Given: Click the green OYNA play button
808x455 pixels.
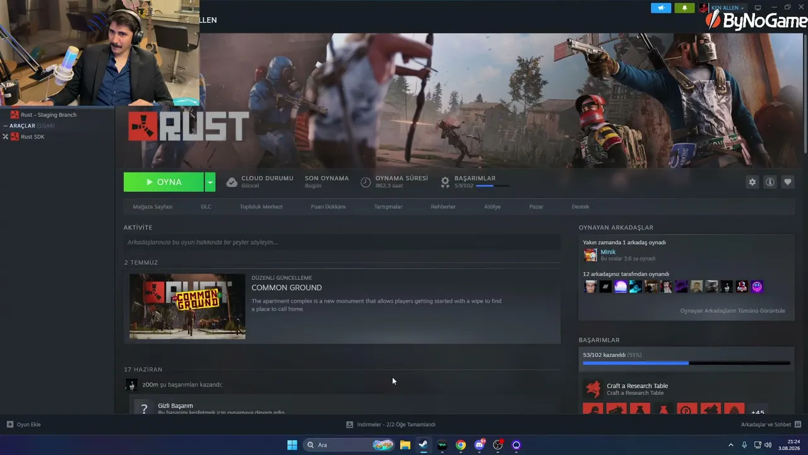Looking at the screenshot, I should coord(163,182).
